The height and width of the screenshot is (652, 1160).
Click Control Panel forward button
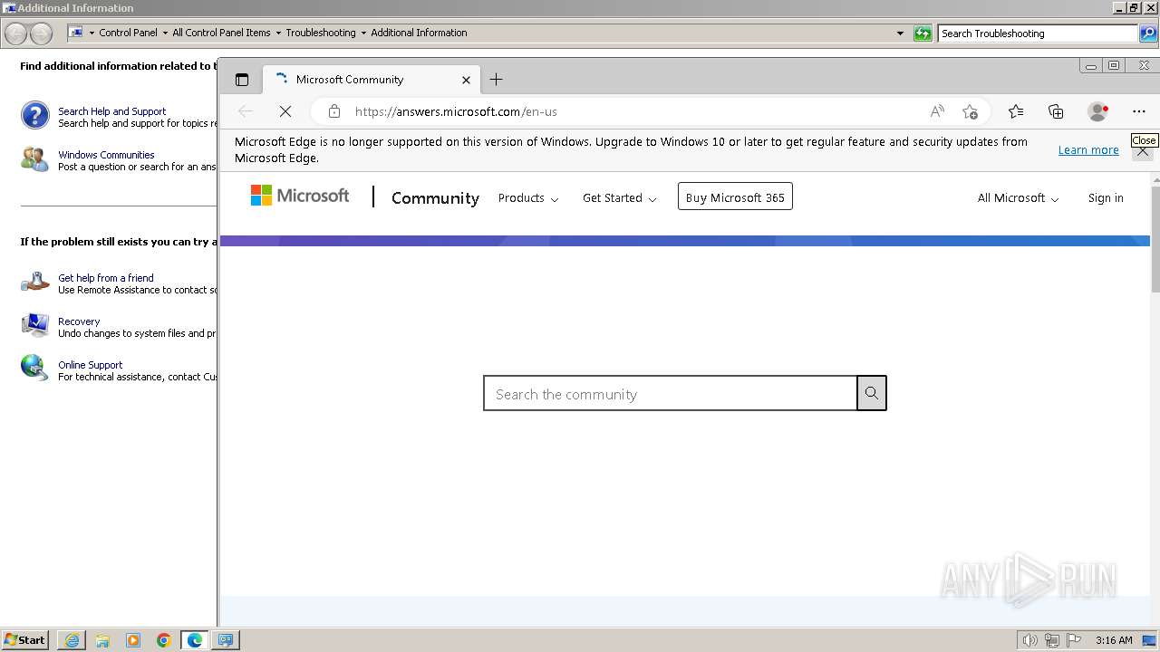(x=42, y=34)
